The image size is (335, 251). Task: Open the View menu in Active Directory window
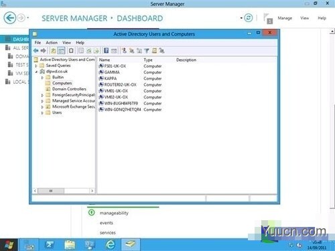[x=66, y=42]
